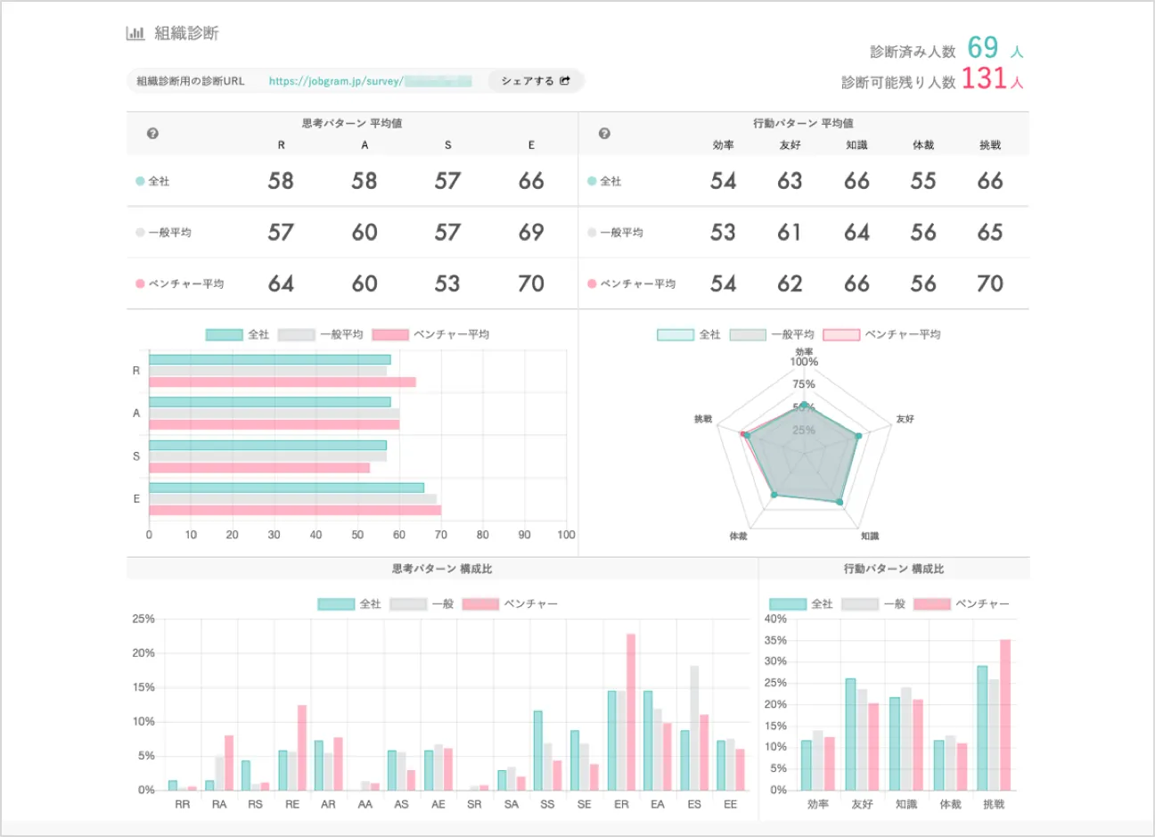Click the bar chart icon beside 組織診断
Image resolution: width=1155 pixels, height=837 pixels.
[135, 34]
